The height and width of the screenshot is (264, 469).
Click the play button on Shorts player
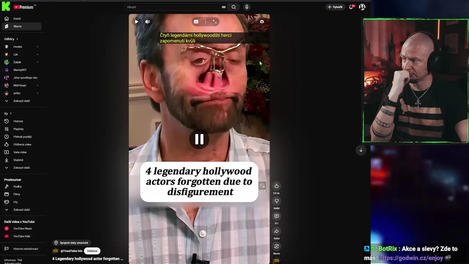pos(137,22)
